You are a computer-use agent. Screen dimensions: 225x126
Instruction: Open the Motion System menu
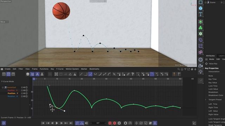72,69
